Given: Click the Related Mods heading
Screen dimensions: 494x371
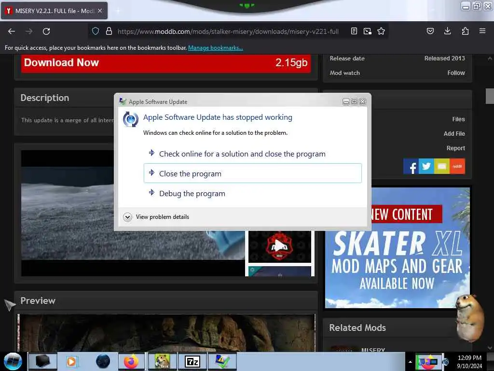Looking at the screenshot, I should point(357,328).
